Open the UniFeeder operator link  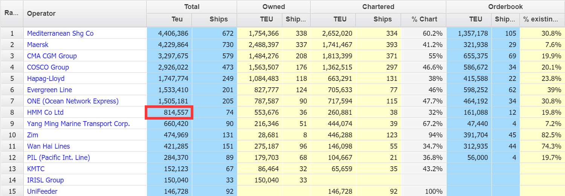(x=42, y=191)
